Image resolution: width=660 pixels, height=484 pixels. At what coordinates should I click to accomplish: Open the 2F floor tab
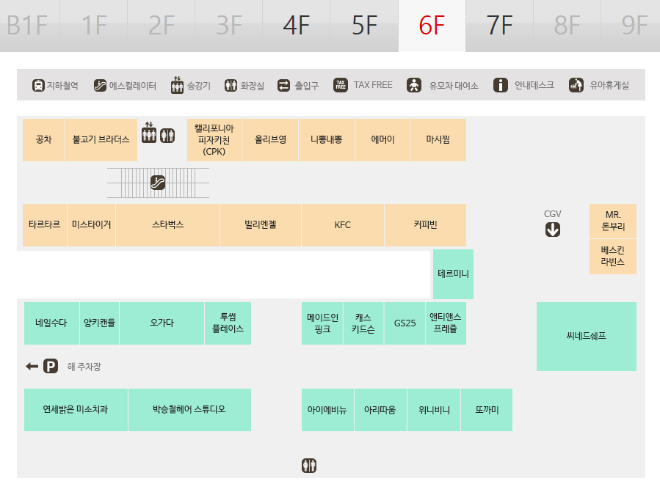[x=162, y=26]
